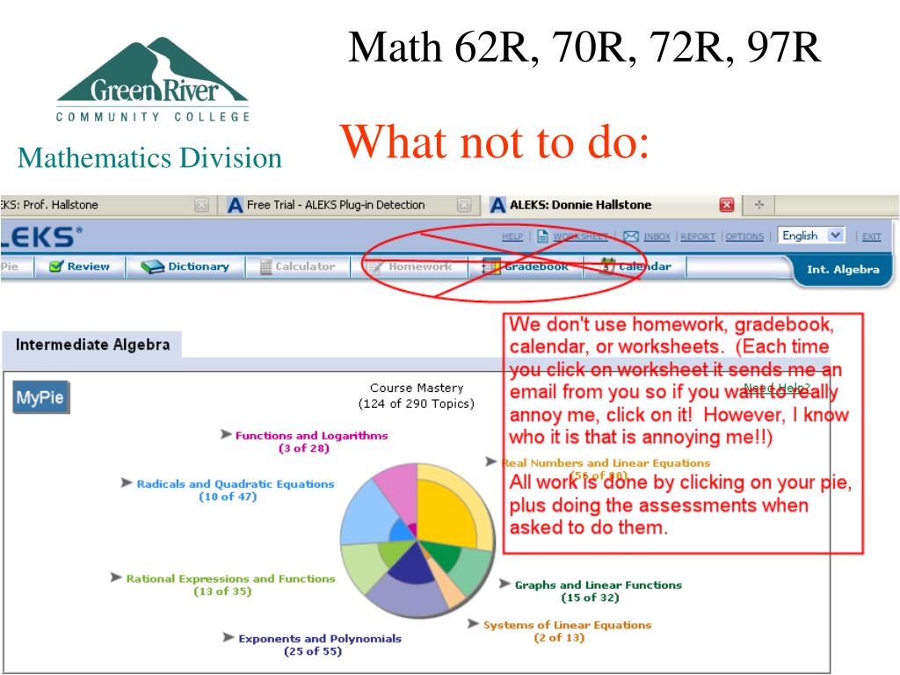The width and height of the screenshot is (900, 675).
Task: Select the Intermediate Algebra tab
Action: coord(92,345)
